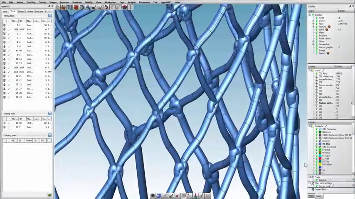Toggle visibility of 002 Ring layer
Screen dimensions: 355x199
pos(316,73)
